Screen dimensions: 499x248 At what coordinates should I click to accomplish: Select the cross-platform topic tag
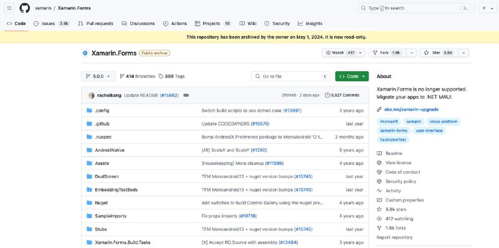(443, 121)
